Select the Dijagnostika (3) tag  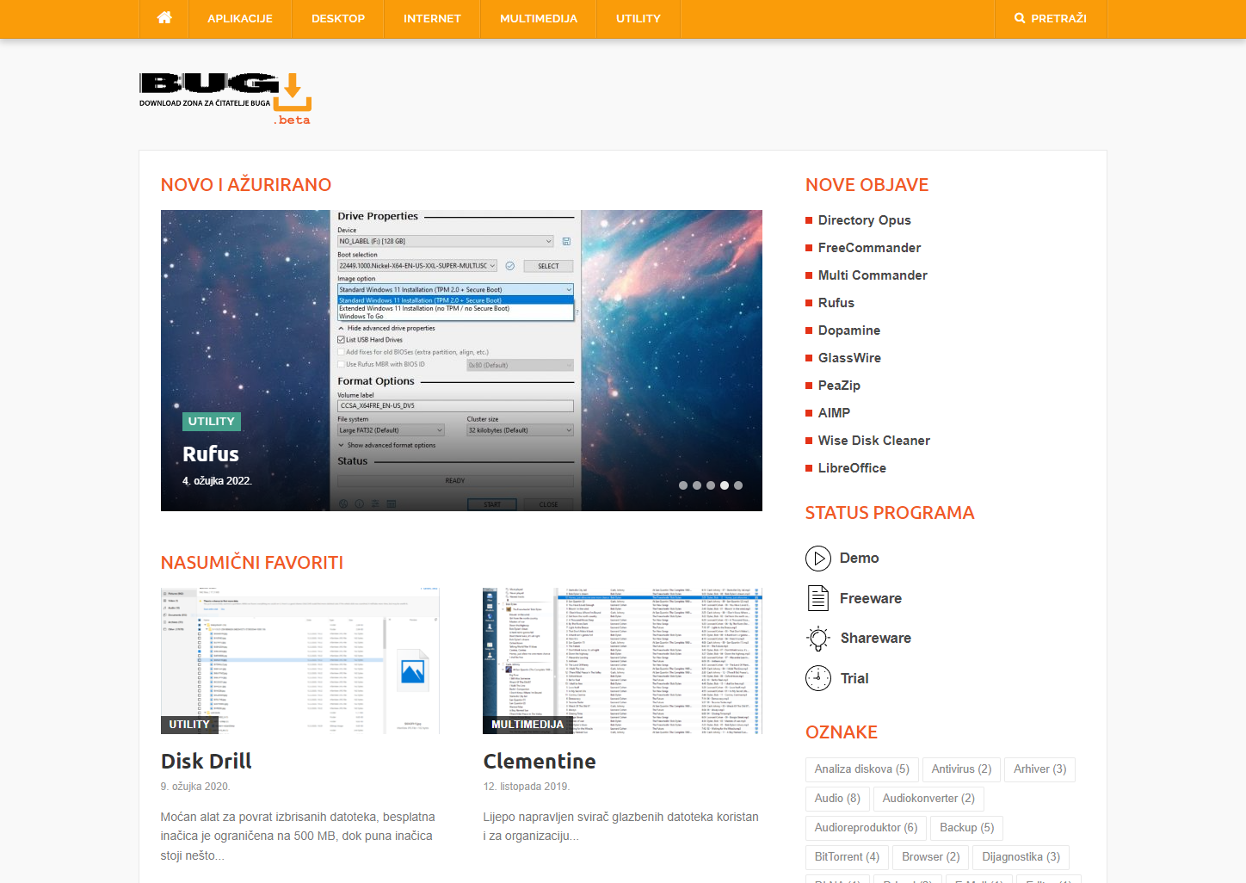coord(1021,857)
